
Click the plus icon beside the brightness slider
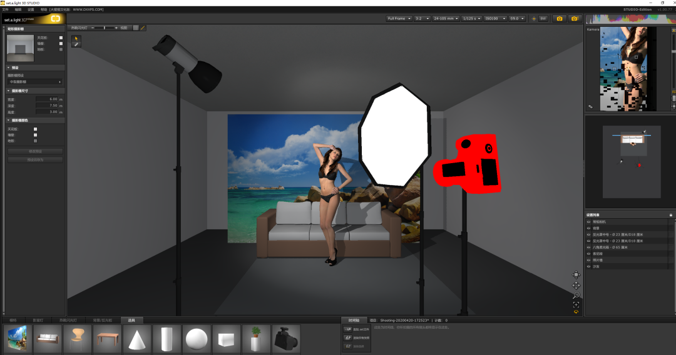(116, 28)
